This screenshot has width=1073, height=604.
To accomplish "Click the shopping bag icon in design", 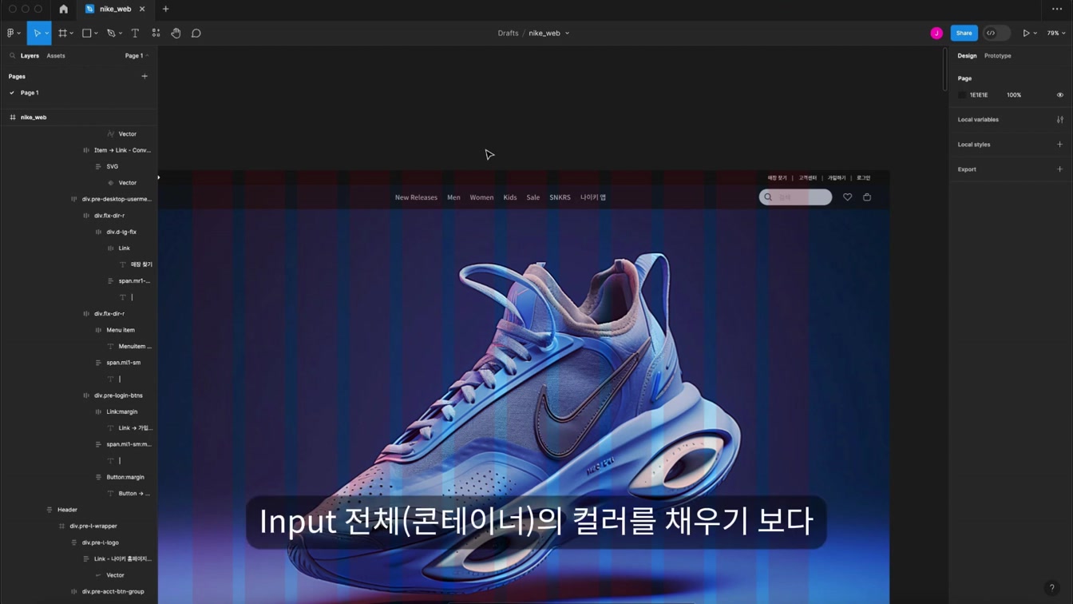I will click(867, 197).
